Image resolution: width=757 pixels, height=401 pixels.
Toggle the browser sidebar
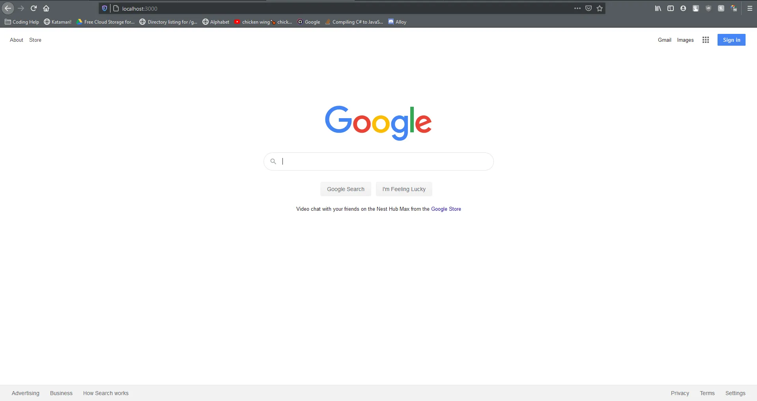click(x=671, y=8)
